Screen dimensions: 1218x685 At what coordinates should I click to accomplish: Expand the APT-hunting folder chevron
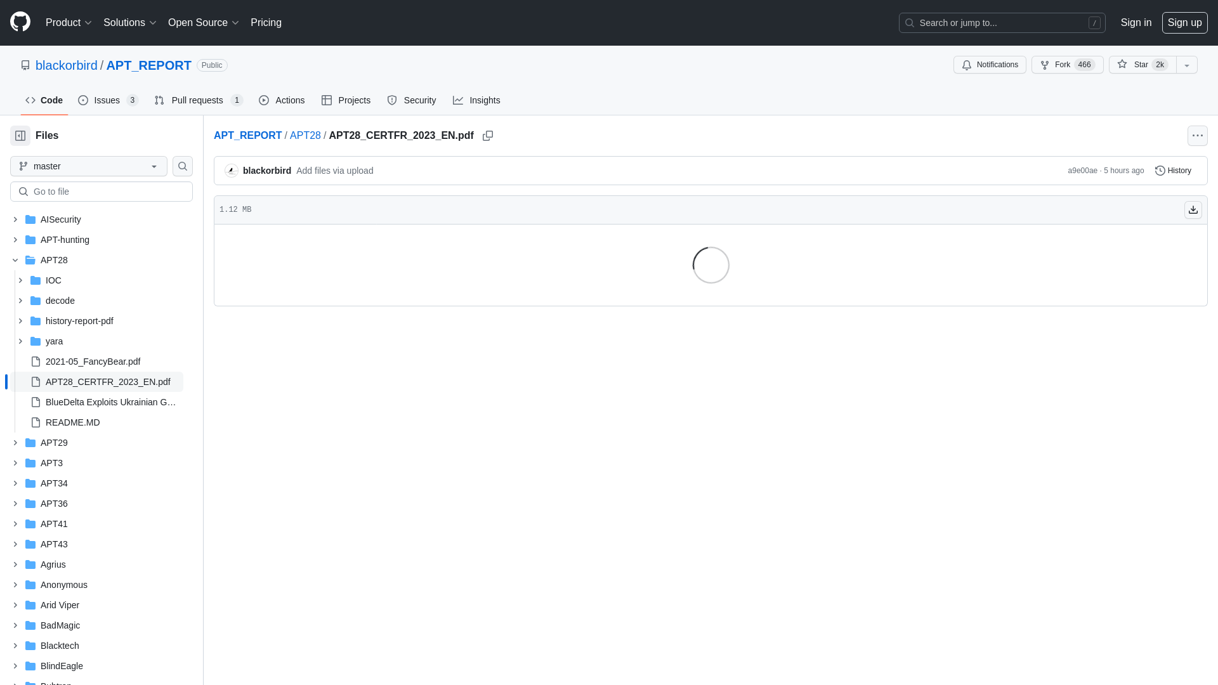[15, 240]
